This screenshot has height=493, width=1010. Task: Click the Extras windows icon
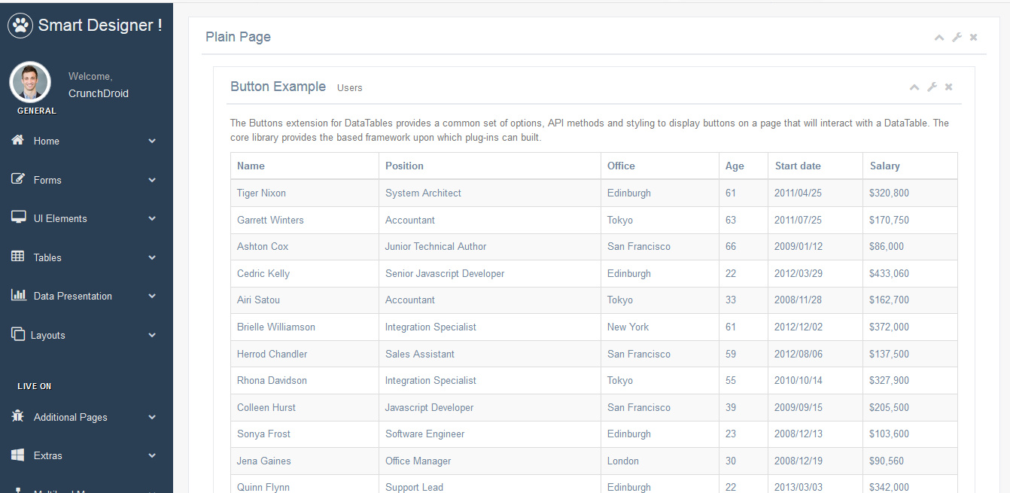pyautogui.click(x=18, y=455)
